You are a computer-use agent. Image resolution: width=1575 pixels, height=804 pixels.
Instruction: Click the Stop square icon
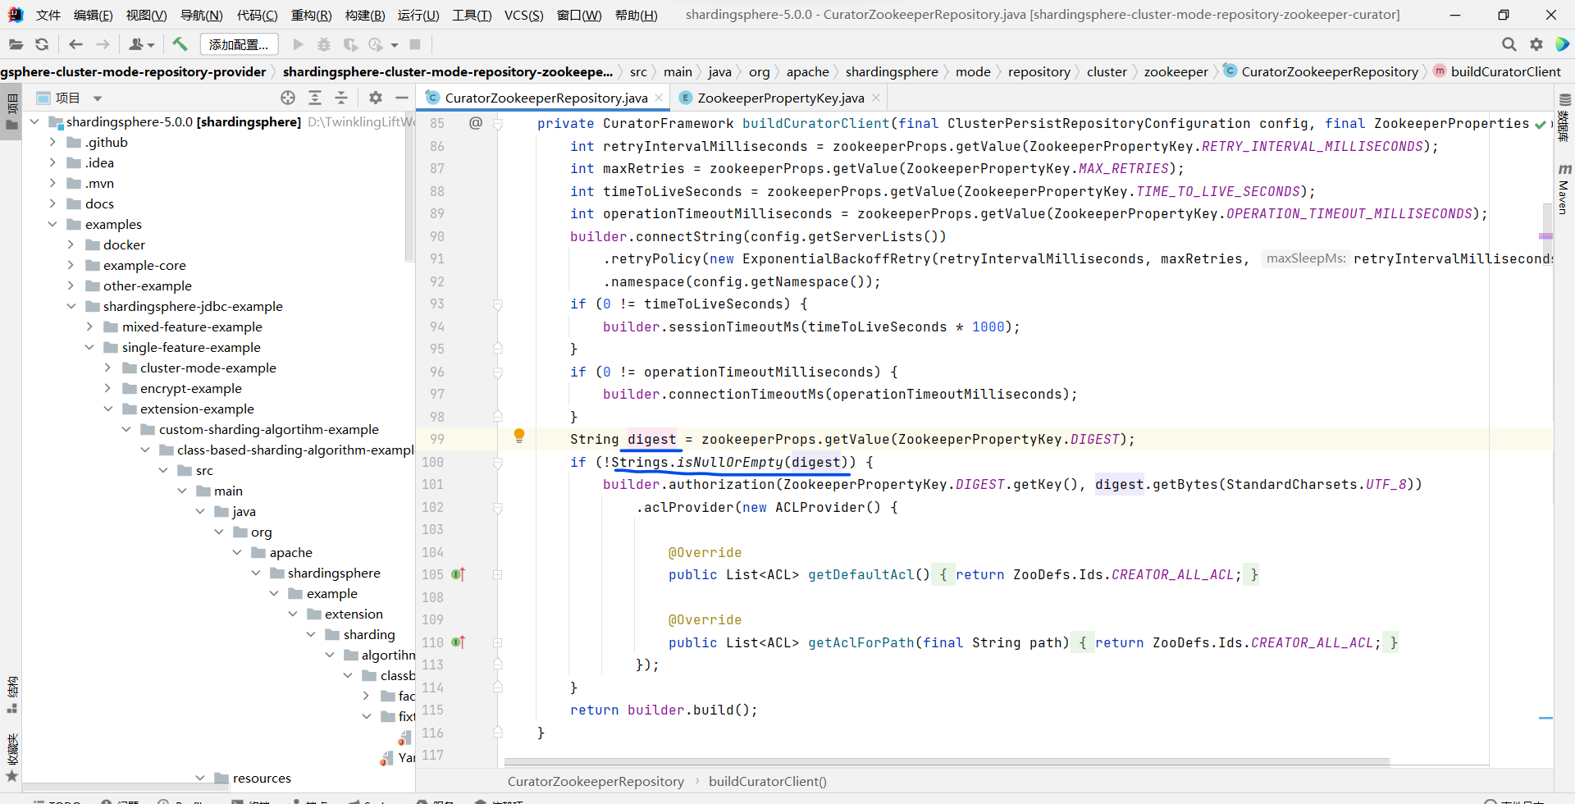pyautogui.click(x=415, y=44)
